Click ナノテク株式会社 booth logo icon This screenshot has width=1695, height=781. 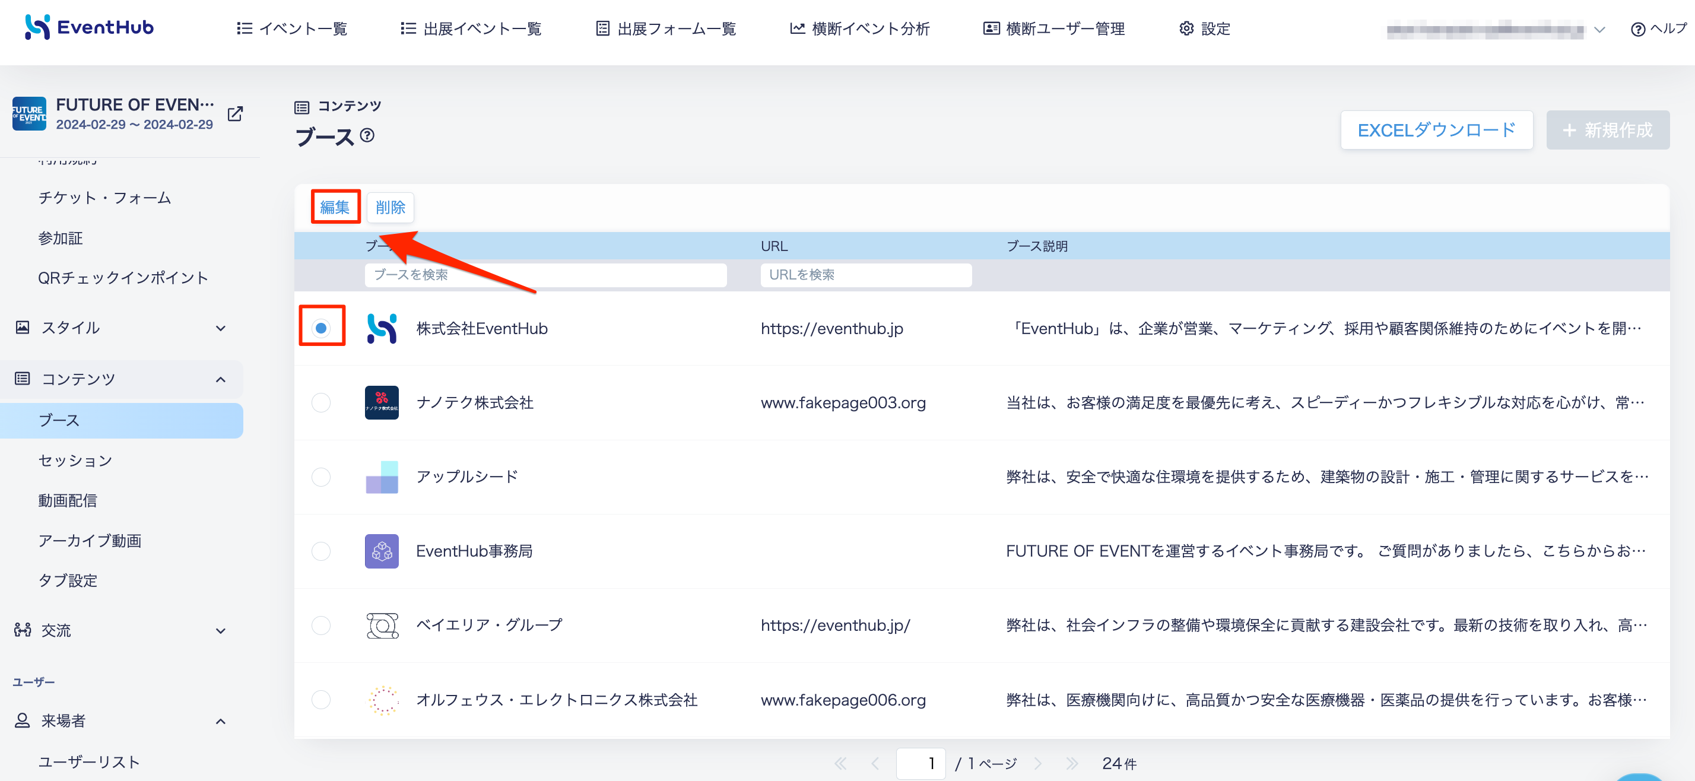coord(382,403)
